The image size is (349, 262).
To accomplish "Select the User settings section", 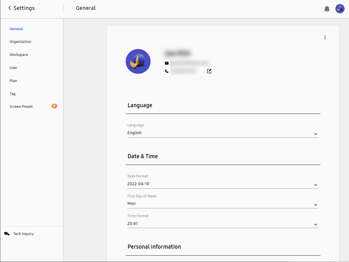I will pos(13,68).
